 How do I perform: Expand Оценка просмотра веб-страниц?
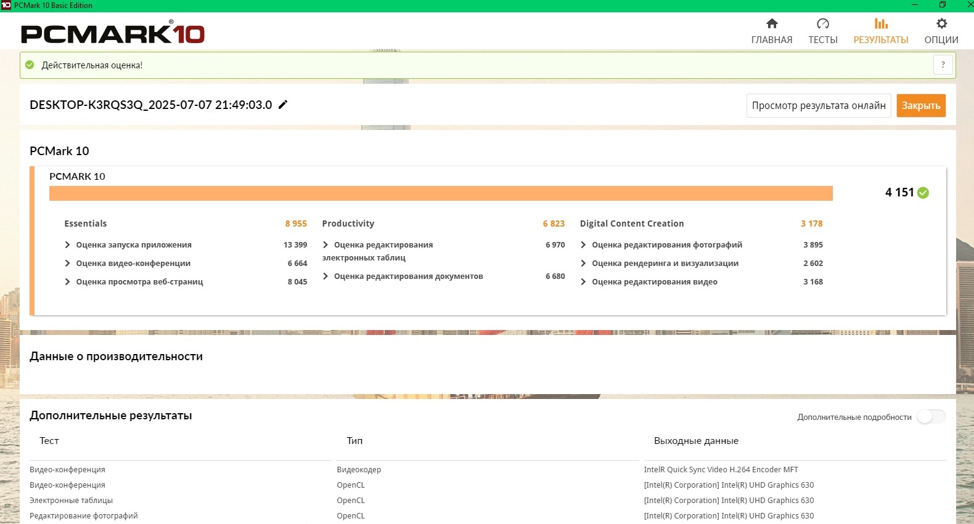click(67, 282)
